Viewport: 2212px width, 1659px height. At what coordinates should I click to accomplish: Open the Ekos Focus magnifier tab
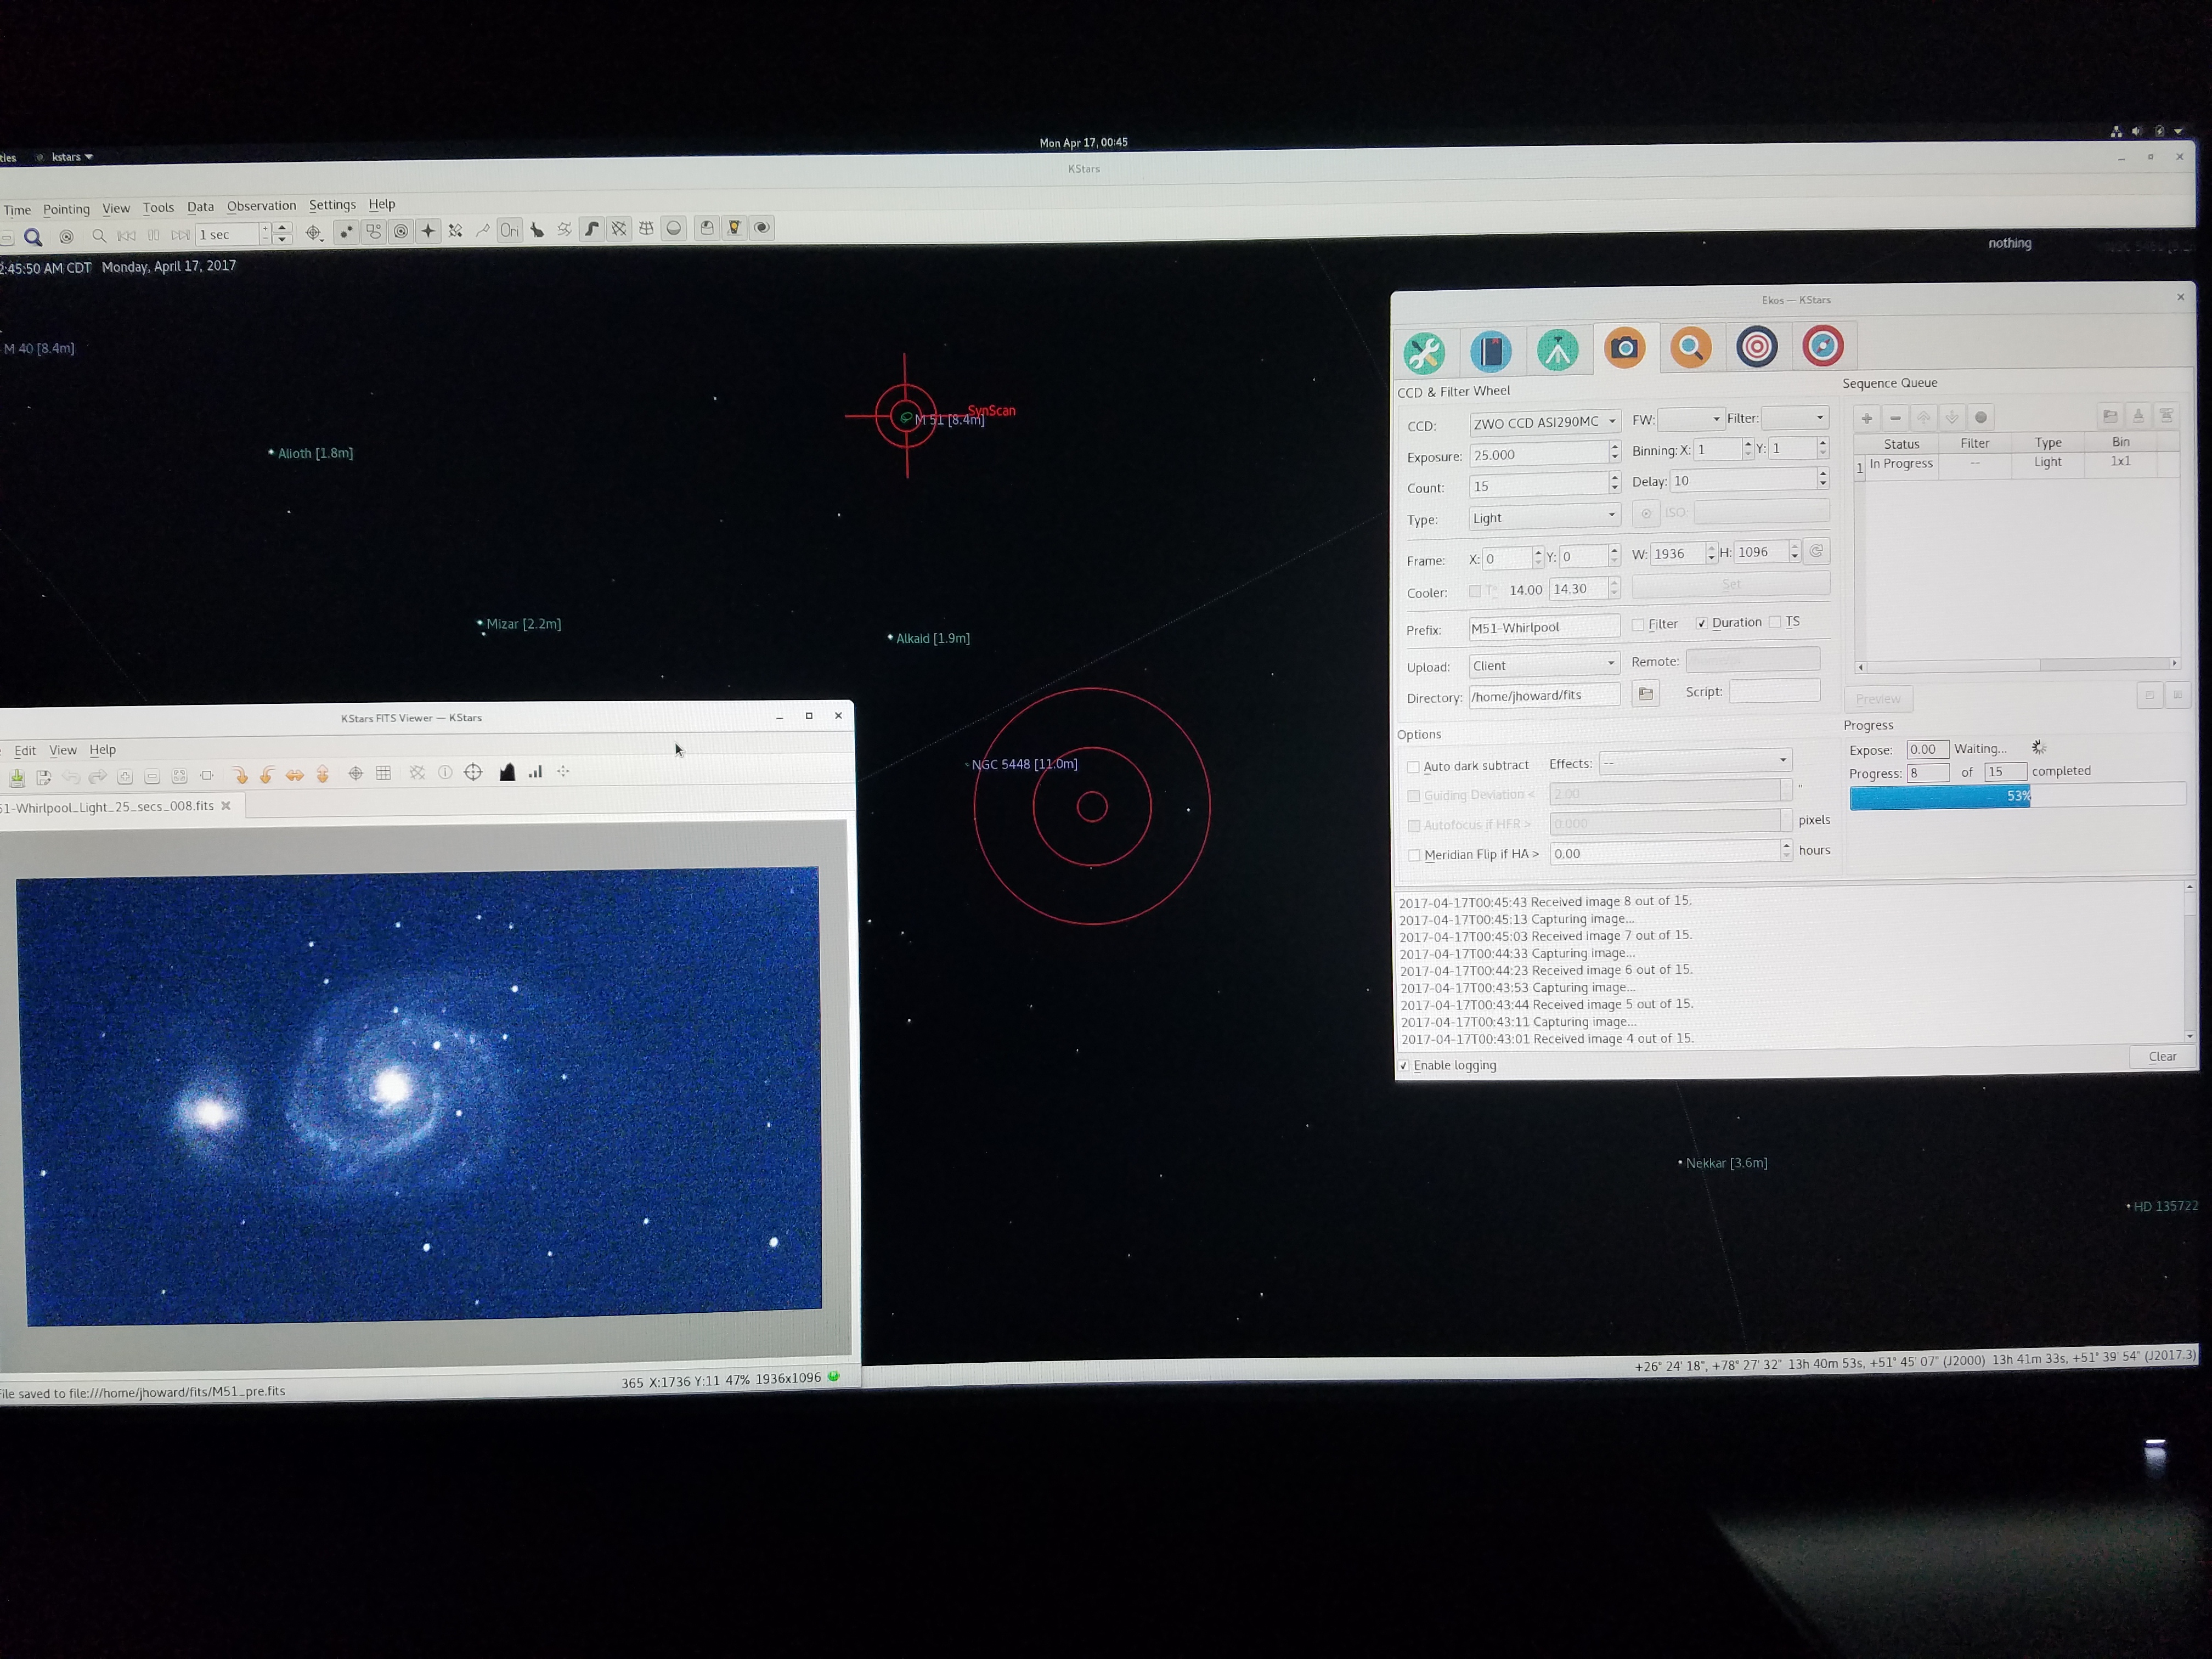[1690, 347]
